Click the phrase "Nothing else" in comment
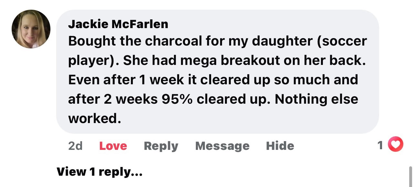 coord(316,99)
